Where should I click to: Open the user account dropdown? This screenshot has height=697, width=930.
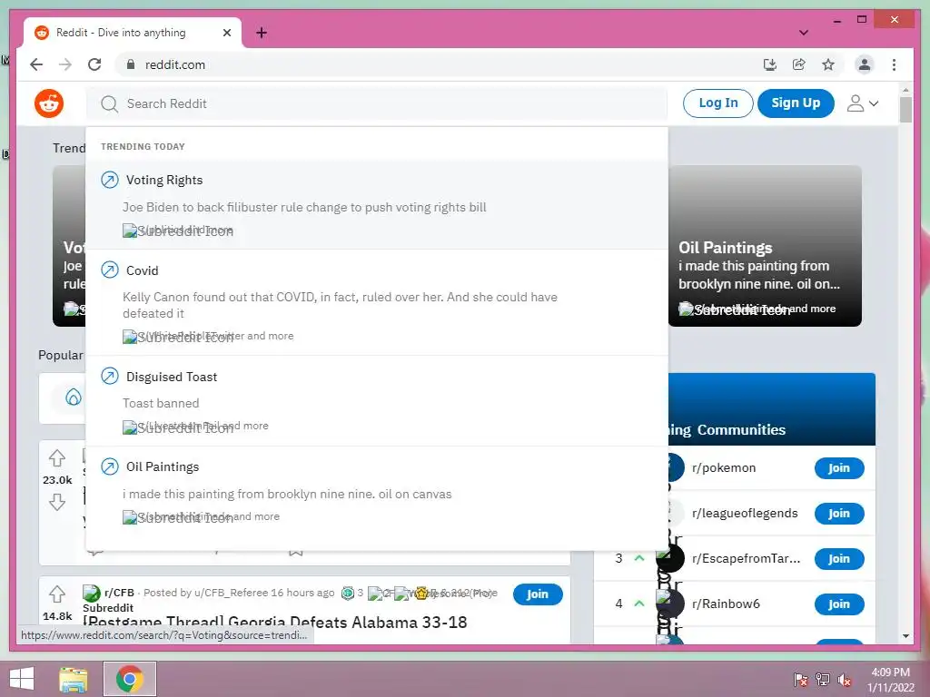[863, 103]
